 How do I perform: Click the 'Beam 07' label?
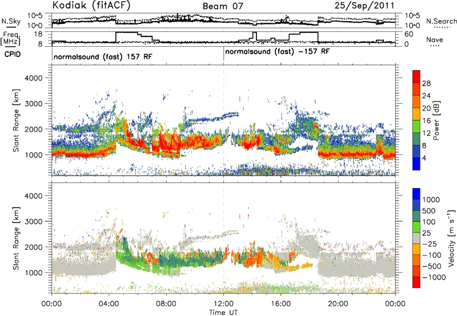point(223,6)
